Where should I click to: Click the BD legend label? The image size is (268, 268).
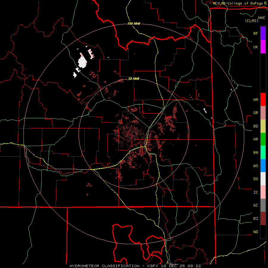pos(255,126)
